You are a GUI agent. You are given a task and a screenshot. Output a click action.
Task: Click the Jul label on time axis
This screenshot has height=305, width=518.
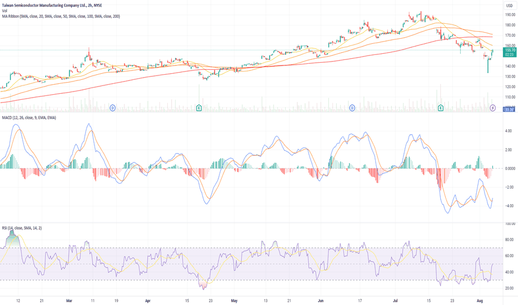pos(395,301)
